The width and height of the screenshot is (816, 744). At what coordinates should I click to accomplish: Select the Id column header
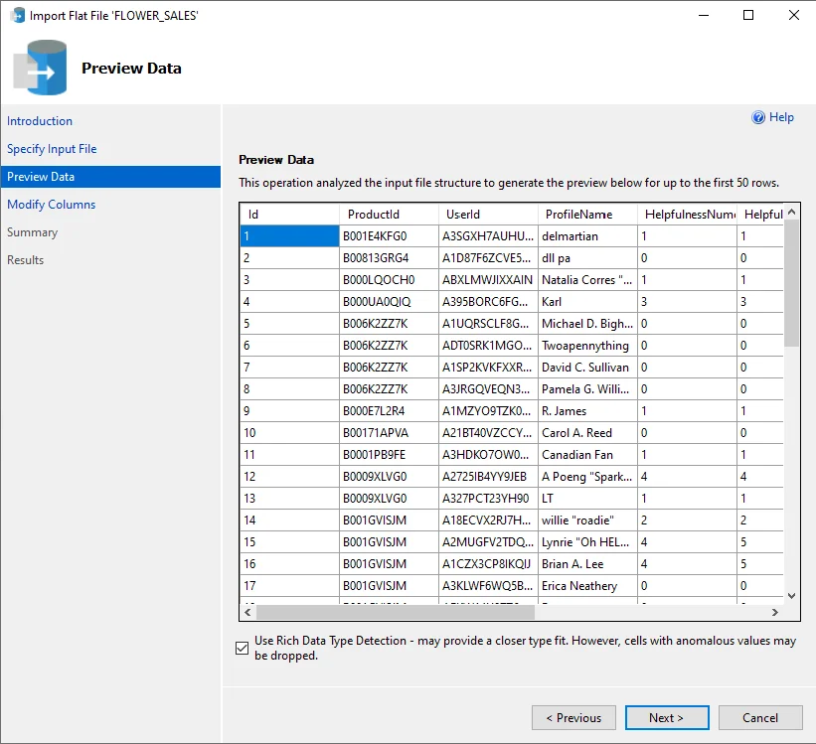[x=288, y=214]
